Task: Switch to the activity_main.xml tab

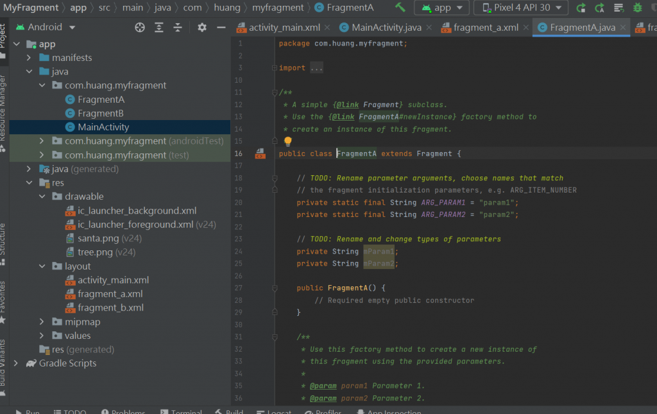Action: tap(284, 28)
